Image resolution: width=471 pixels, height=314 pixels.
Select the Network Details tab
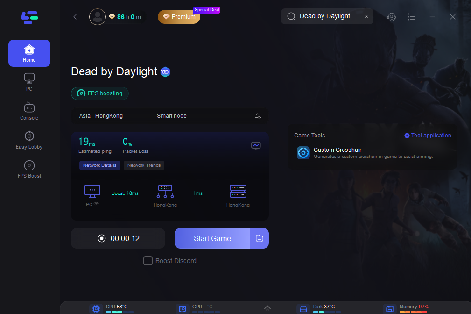coord(100,165)
